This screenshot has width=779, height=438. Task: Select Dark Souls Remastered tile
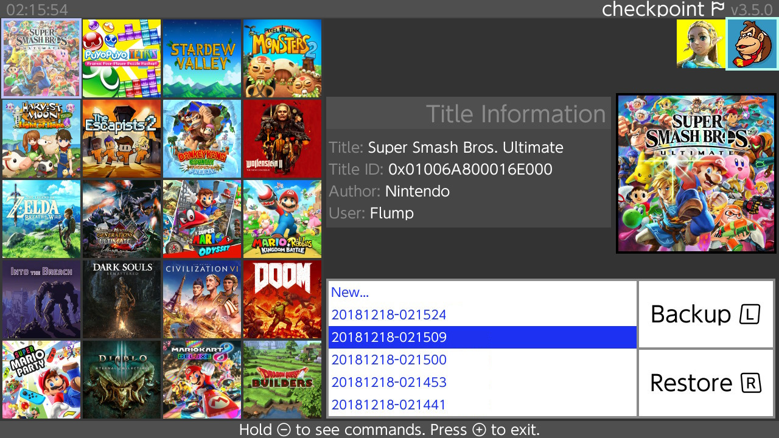tap(122, 299)
